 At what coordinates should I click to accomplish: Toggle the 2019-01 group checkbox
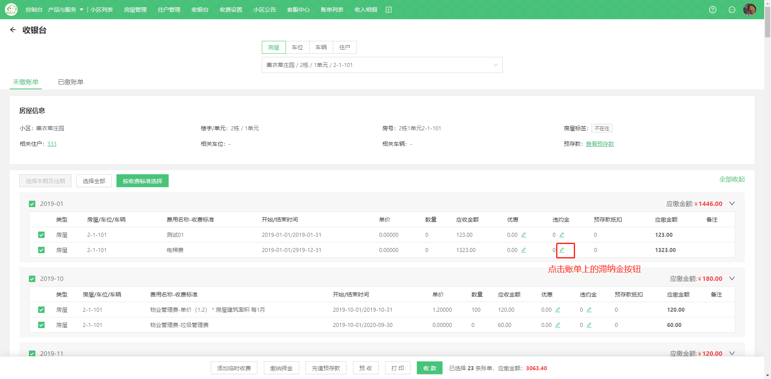(32, 204)
